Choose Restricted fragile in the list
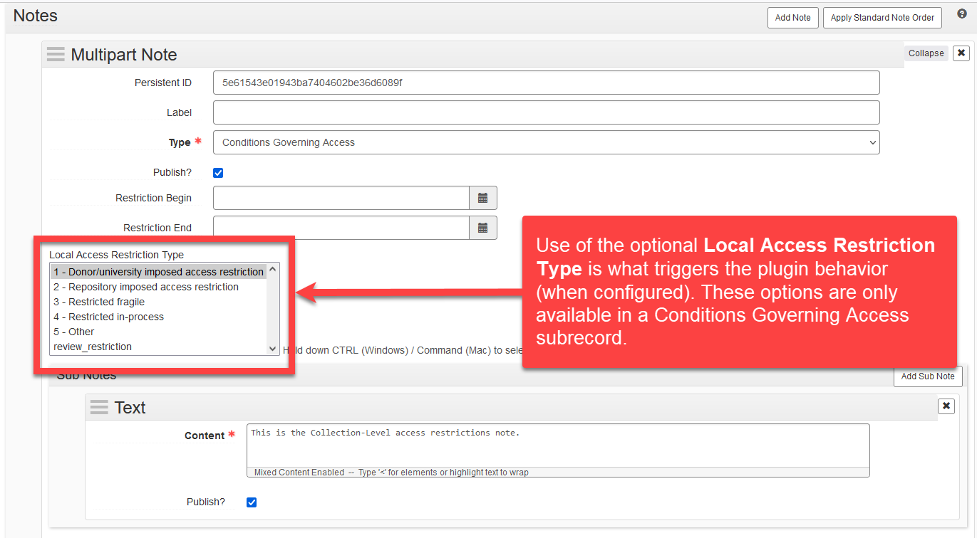Image resolution: width=977 pixels, height=538 pixels. click(x=99, y=302)
